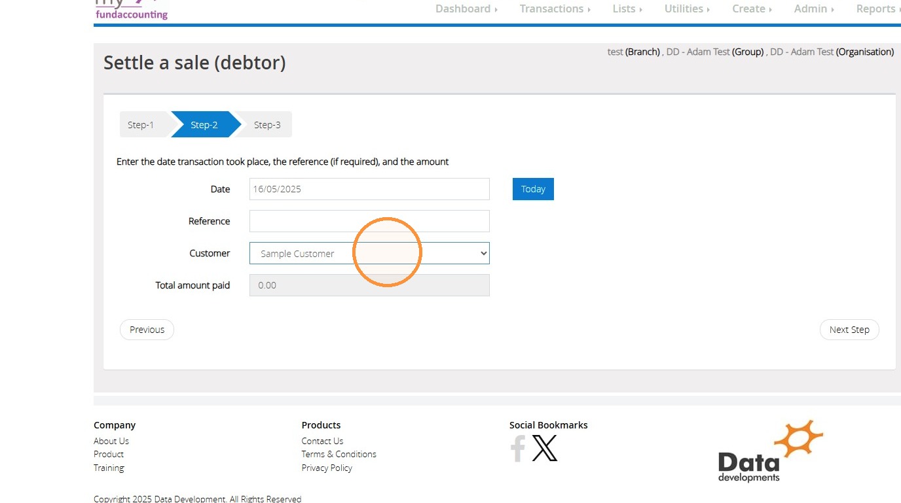Open the Contact Us link
This screenshot has width=901, height=503.
(322, 441)
